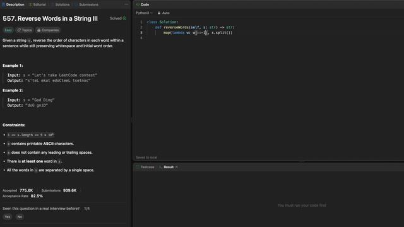Click the Easy difficulty tag
This screenshot has height=227, width=404.
coord(8,30)
